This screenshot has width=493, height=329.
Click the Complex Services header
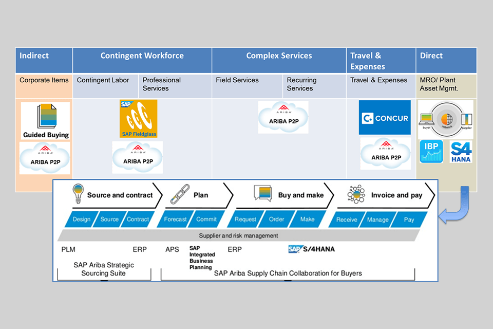[279, 61]
